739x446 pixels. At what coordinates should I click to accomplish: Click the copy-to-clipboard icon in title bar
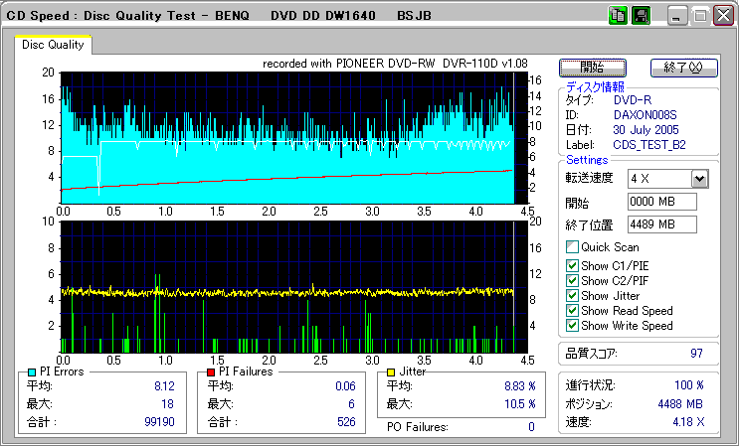pyautogui.click(x=618, y=16)
